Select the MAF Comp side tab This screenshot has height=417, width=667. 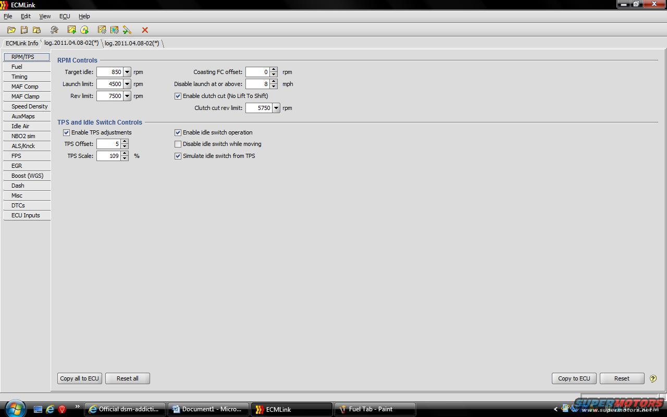click(x=27, y=87)
